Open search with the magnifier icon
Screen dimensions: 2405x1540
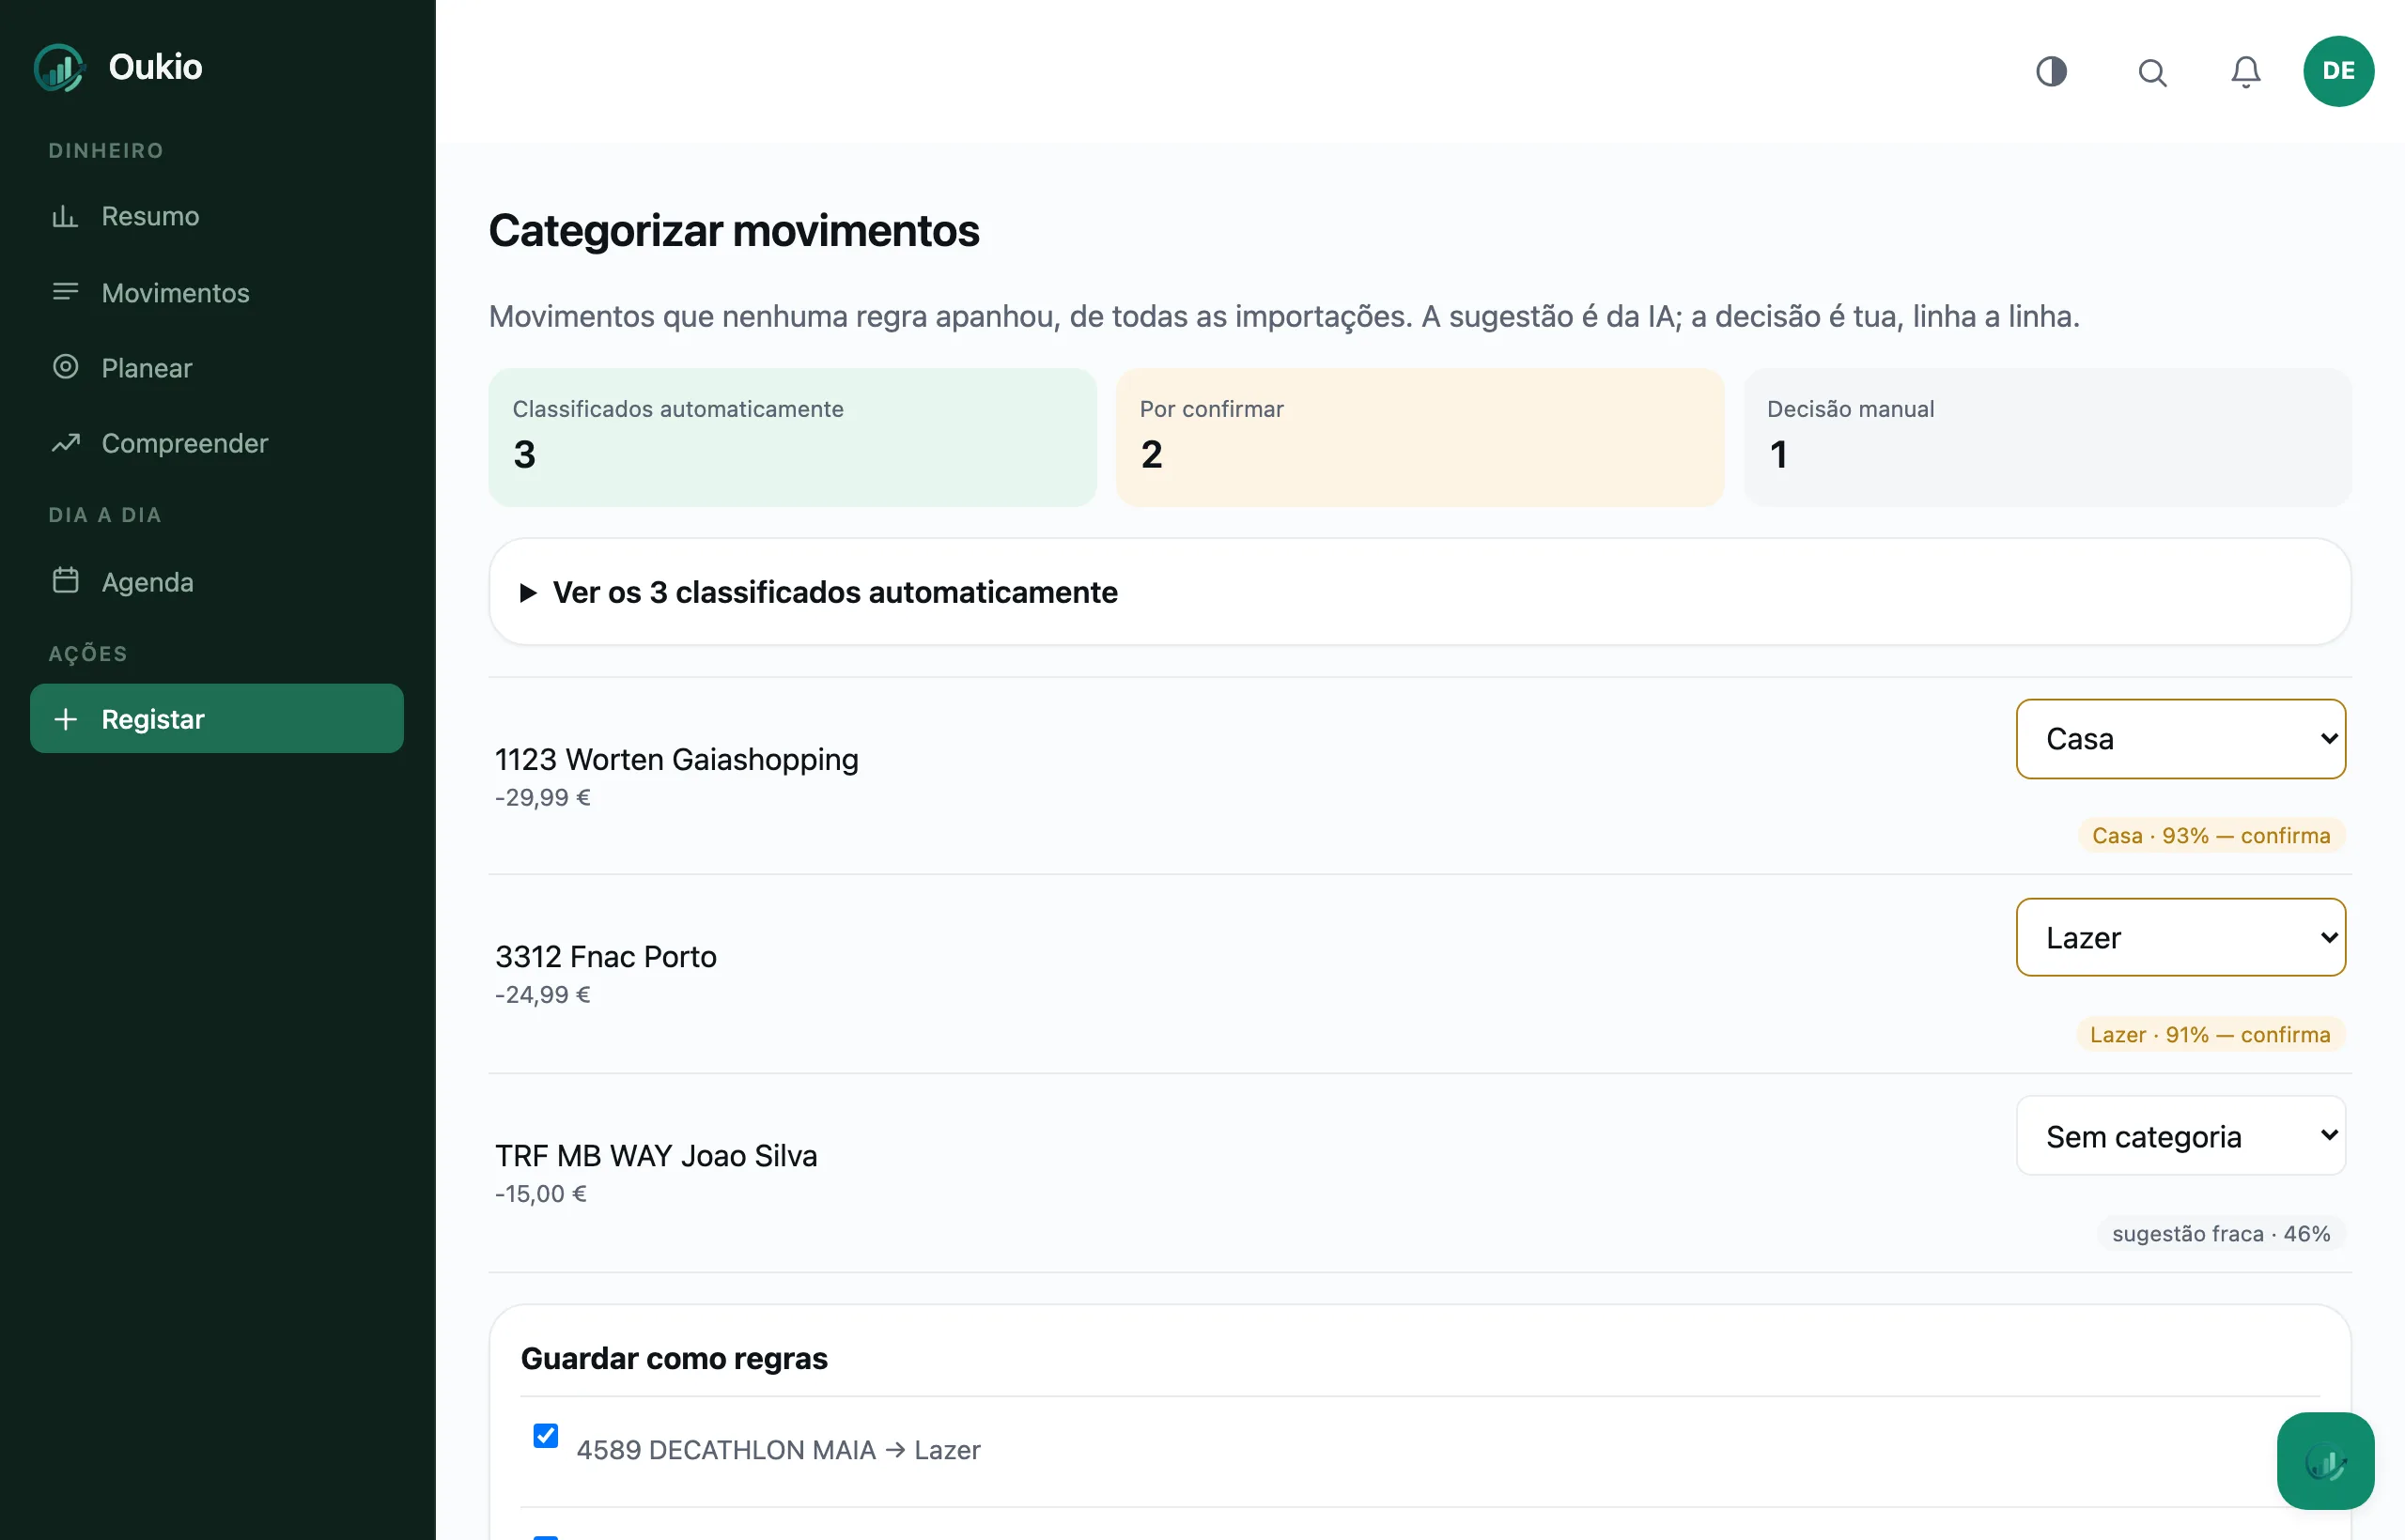[2152, 72]
